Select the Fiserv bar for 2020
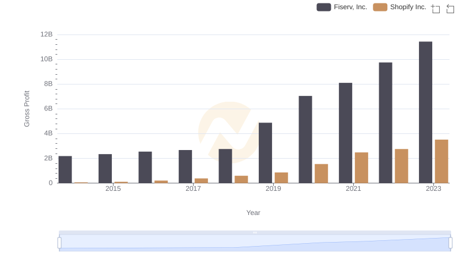 tap(305, 139)
